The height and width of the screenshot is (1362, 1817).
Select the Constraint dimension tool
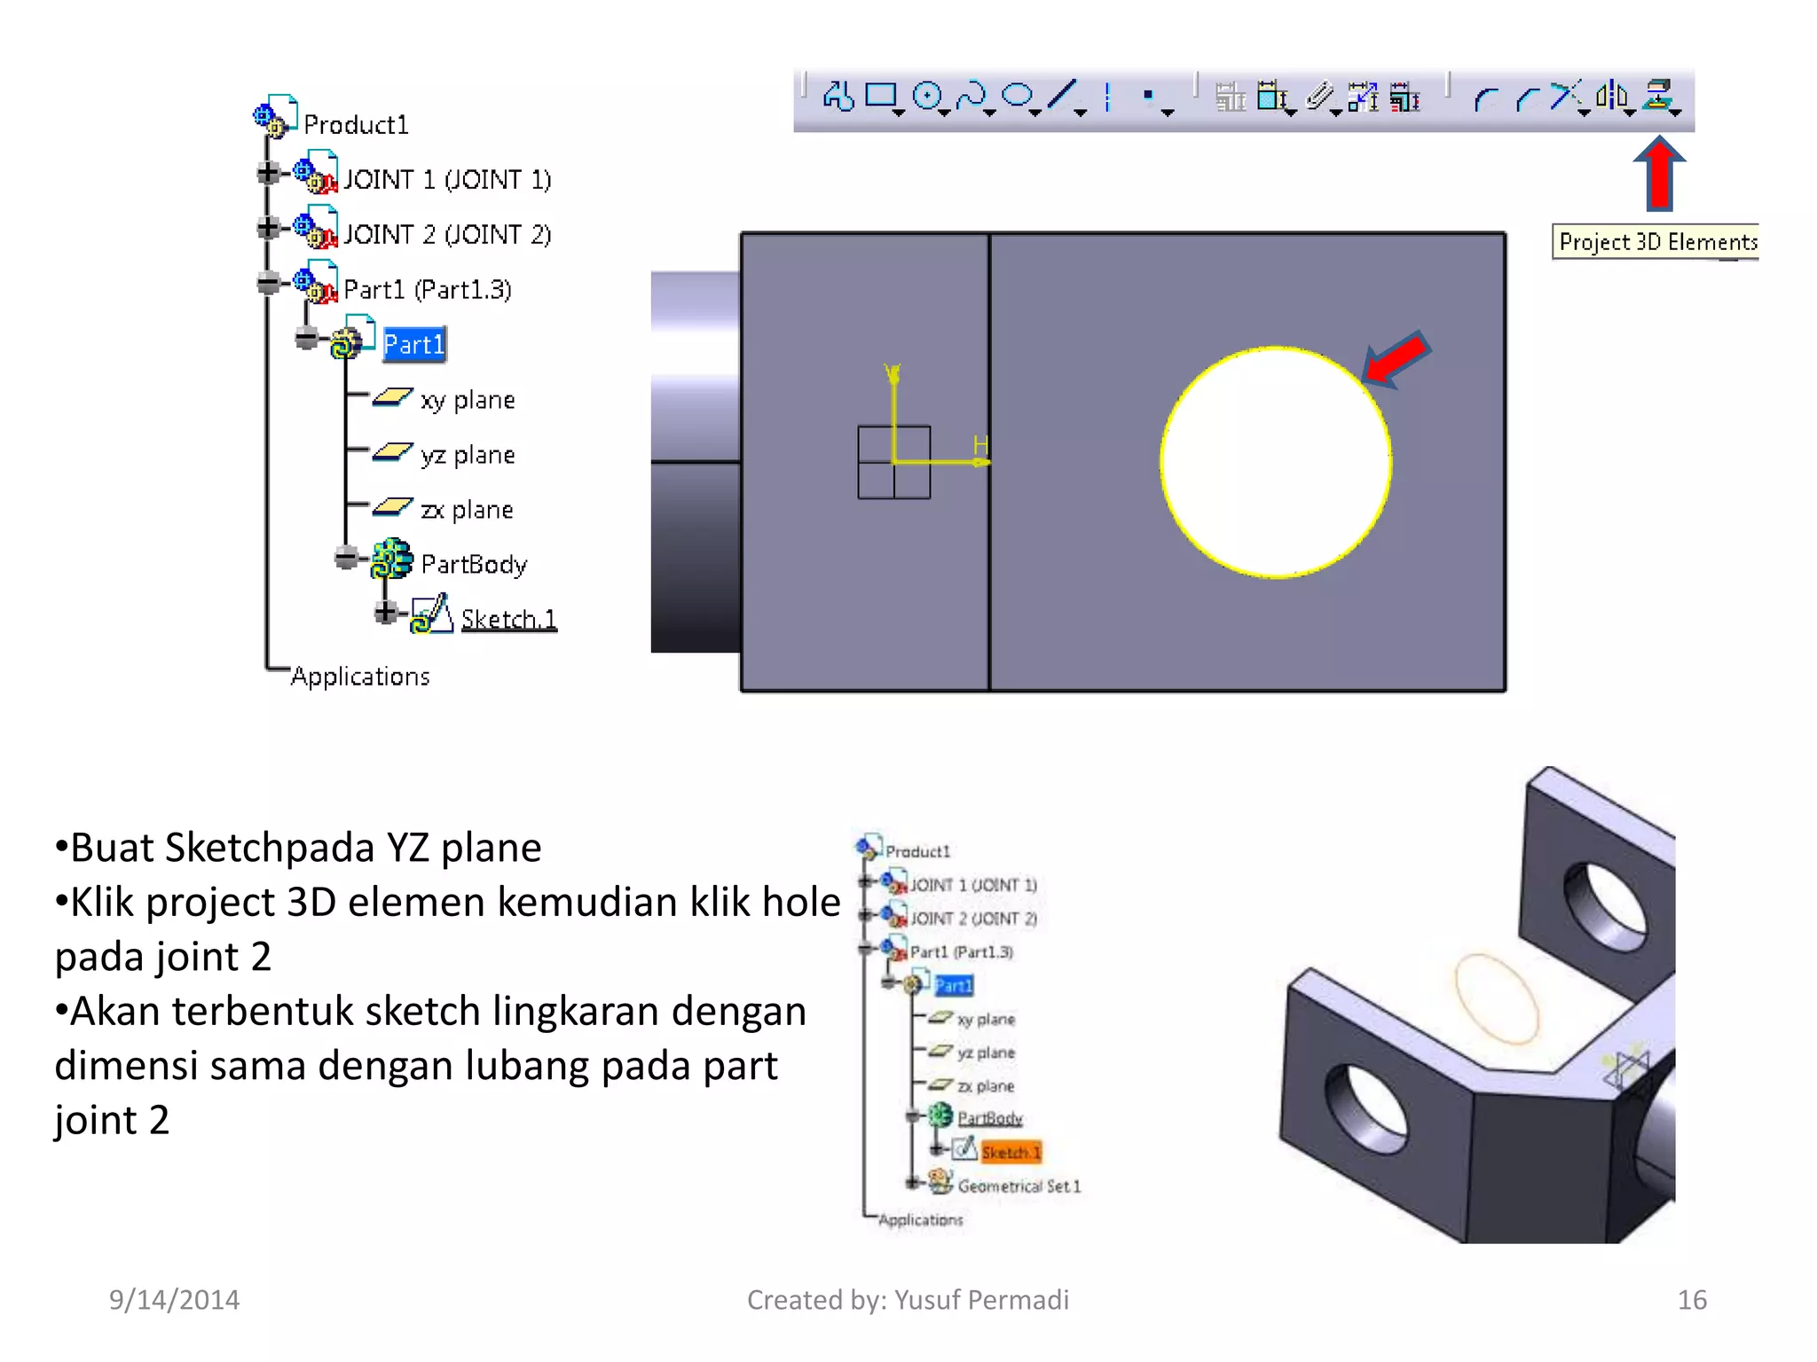pos(1271,95)
